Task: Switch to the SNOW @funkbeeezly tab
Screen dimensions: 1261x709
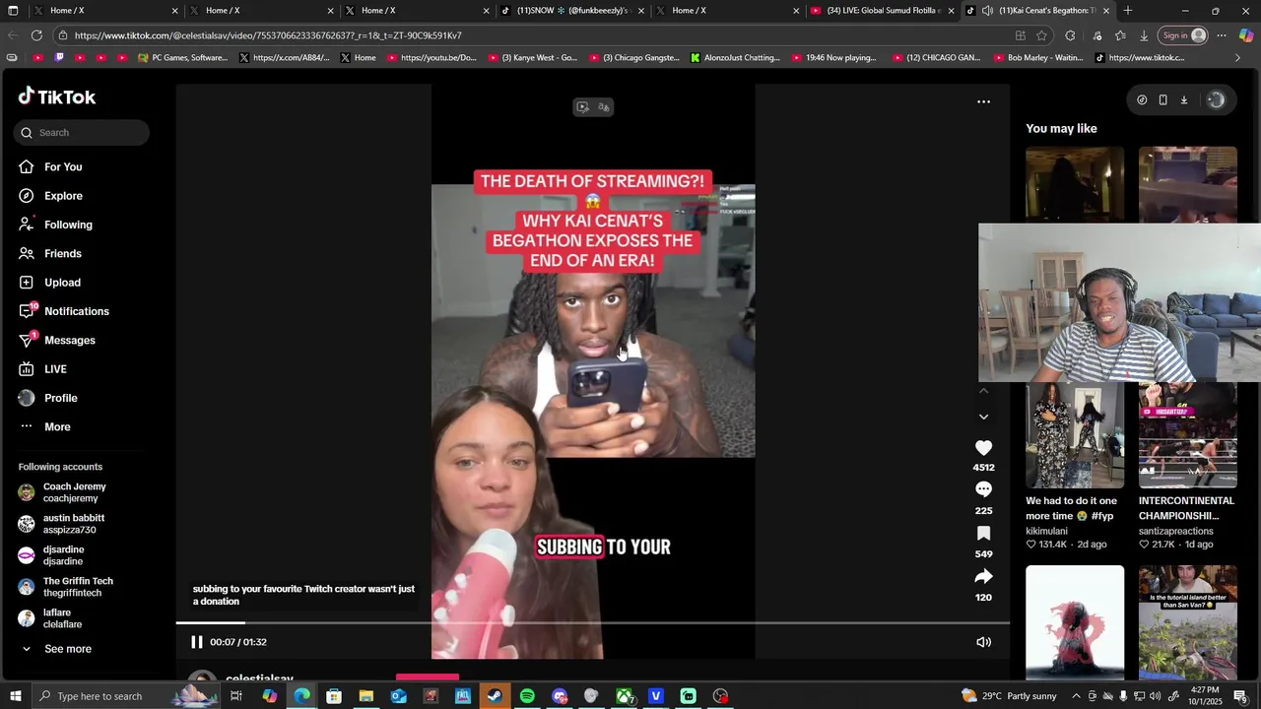Action: (x=571, y=11)
